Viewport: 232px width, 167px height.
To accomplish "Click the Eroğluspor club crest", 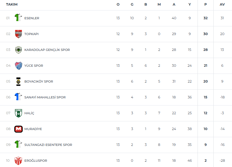I will pyautogui.click(x=18, y=160).
